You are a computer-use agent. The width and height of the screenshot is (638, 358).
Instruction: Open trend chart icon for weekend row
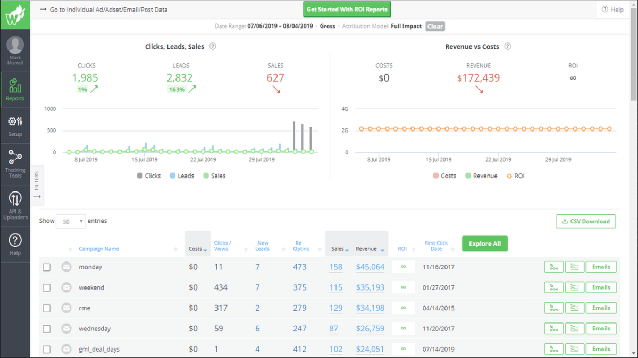pyautogui.click(x=574, y=287)
